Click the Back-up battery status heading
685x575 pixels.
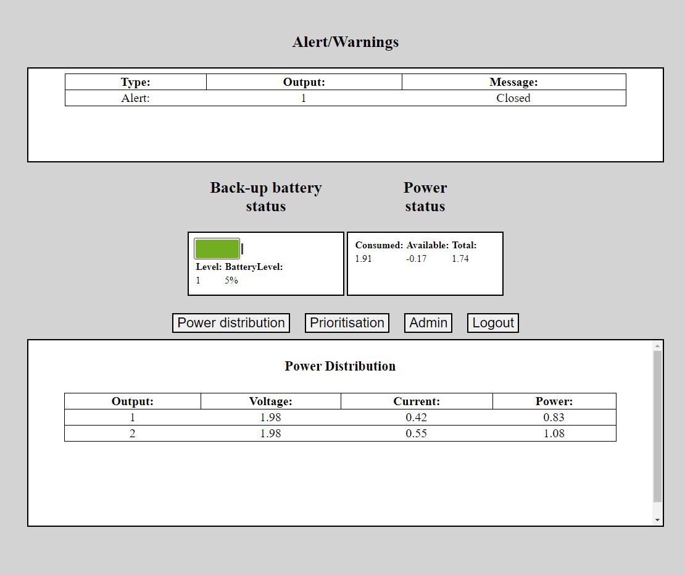pos(265,196)
